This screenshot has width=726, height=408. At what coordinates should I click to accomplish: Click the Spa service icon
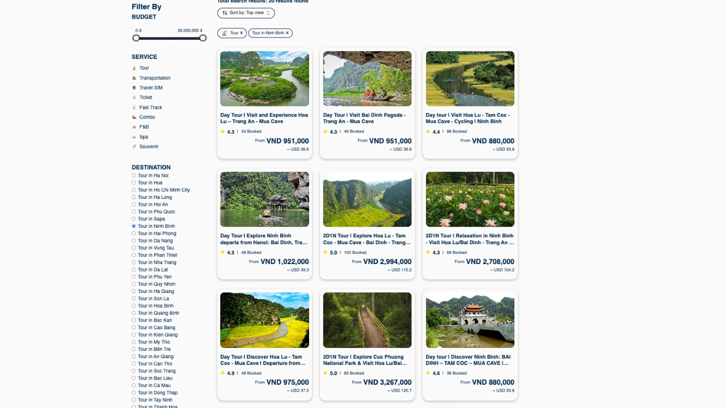(x=135, y=137)
